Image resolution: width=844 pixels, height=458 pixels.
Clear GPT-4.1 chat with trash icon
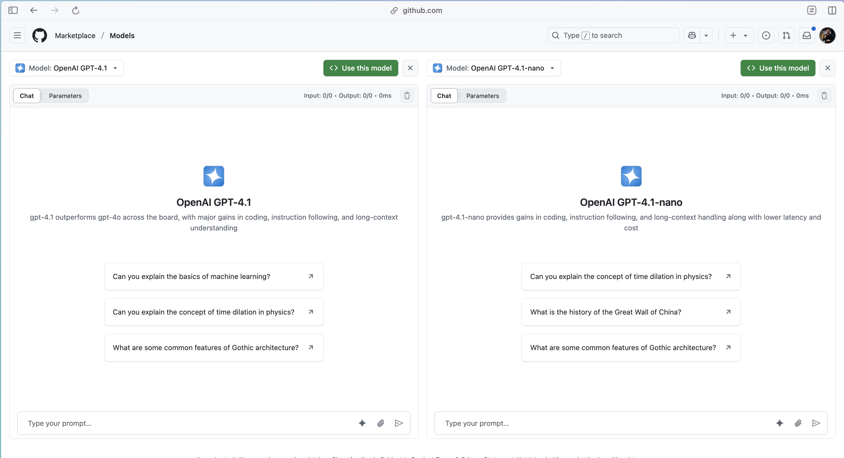(407, 96)
